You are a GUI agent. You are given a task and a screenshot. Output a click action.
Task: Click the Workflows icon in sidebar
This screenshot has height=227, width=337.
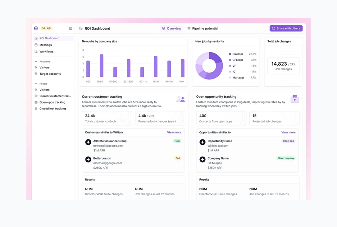36,52
